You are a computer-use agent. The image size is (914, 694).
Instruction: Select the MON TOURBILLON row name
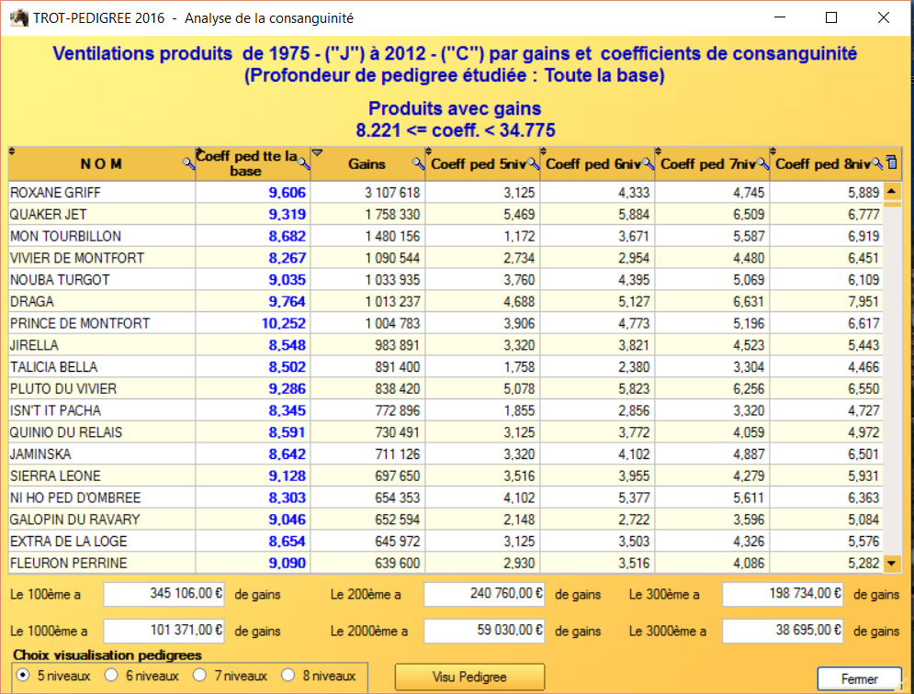(66, 236)
